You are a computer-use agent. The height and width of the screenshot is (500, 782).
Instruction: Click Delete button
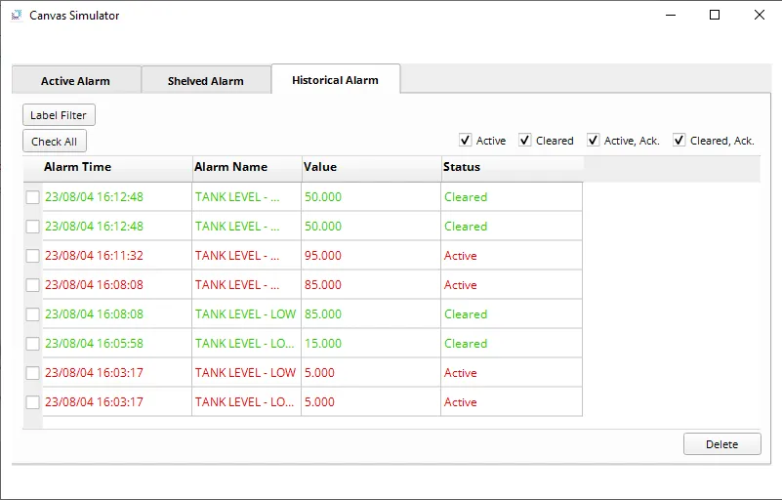click(721, 443)
